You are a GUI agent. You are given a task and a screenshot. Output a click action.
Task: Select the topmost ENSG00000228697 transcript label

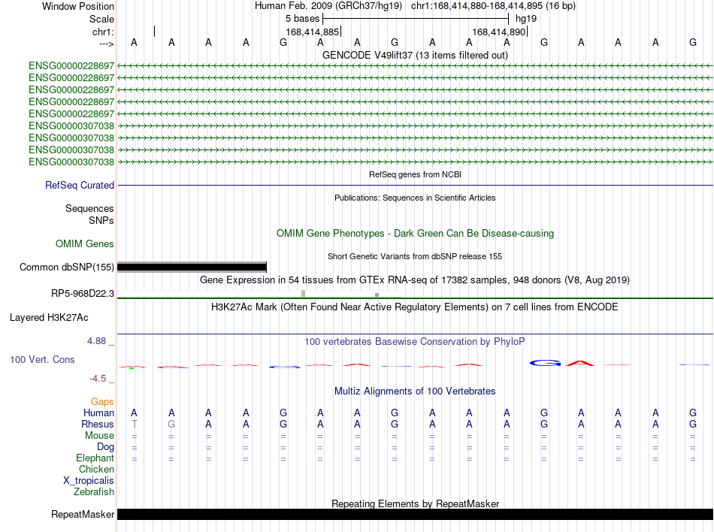pos(71,66)
